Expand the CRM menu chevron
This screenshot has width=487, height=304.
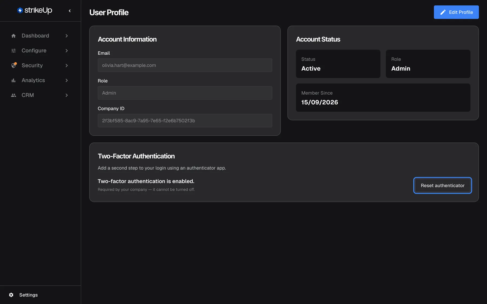tap(67, 95)
